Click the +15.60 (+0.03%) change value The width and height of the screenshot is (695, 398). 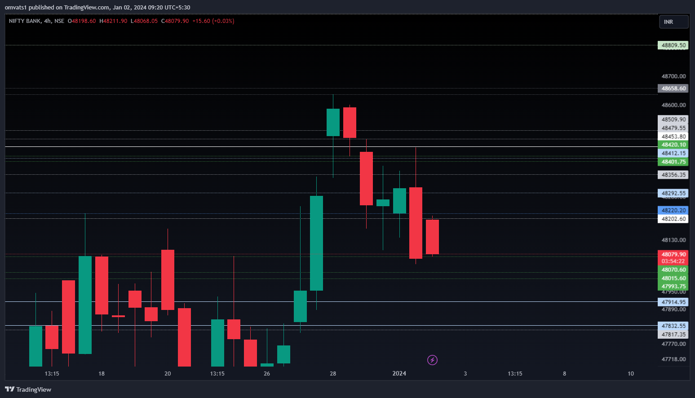coord(213,21)
